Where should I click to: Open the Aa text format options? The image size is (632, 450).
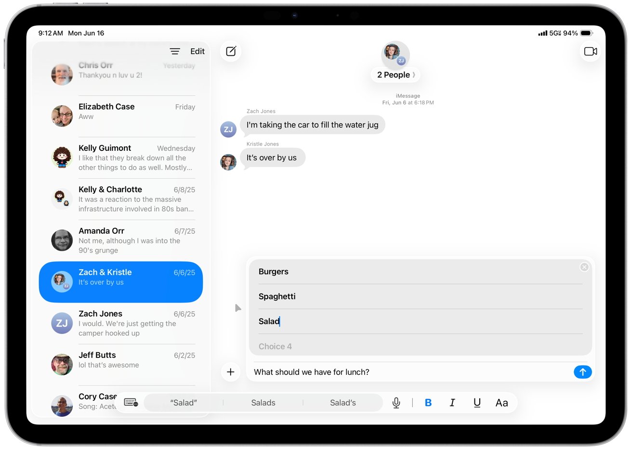(x=501, y=403)
